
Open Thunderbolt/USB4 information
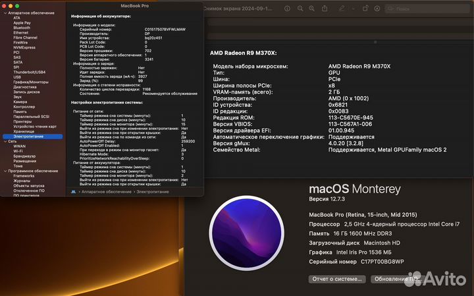pyautogui.click(x=30, y=72)
